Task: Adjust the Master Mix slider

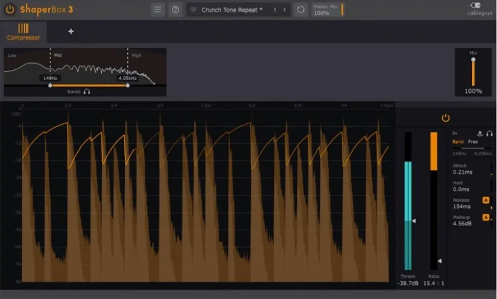Action: click(342, 10)
